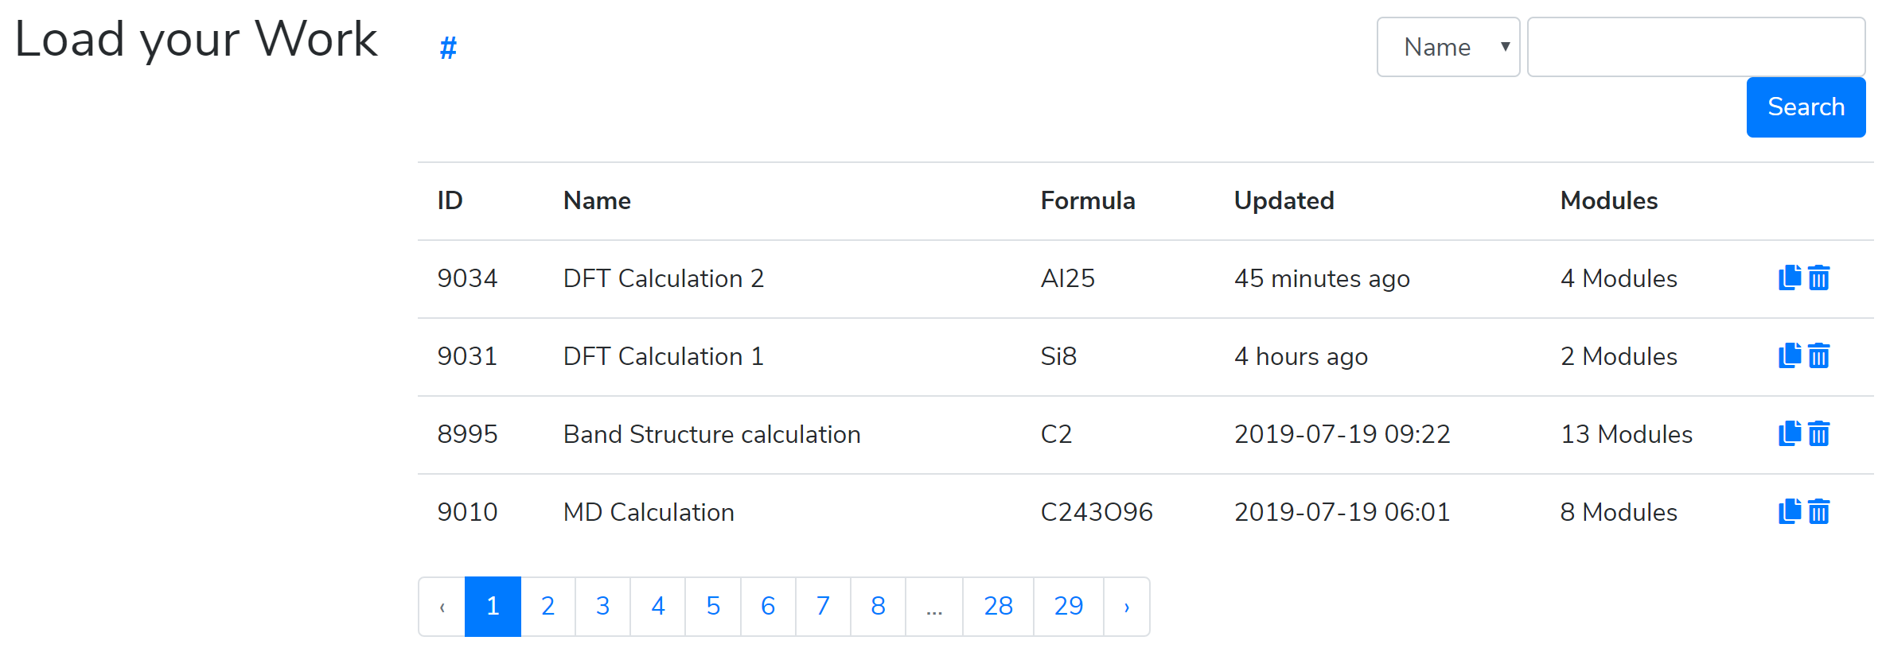
Task: Jump to page 29
Action: (x=1068, y=606)
